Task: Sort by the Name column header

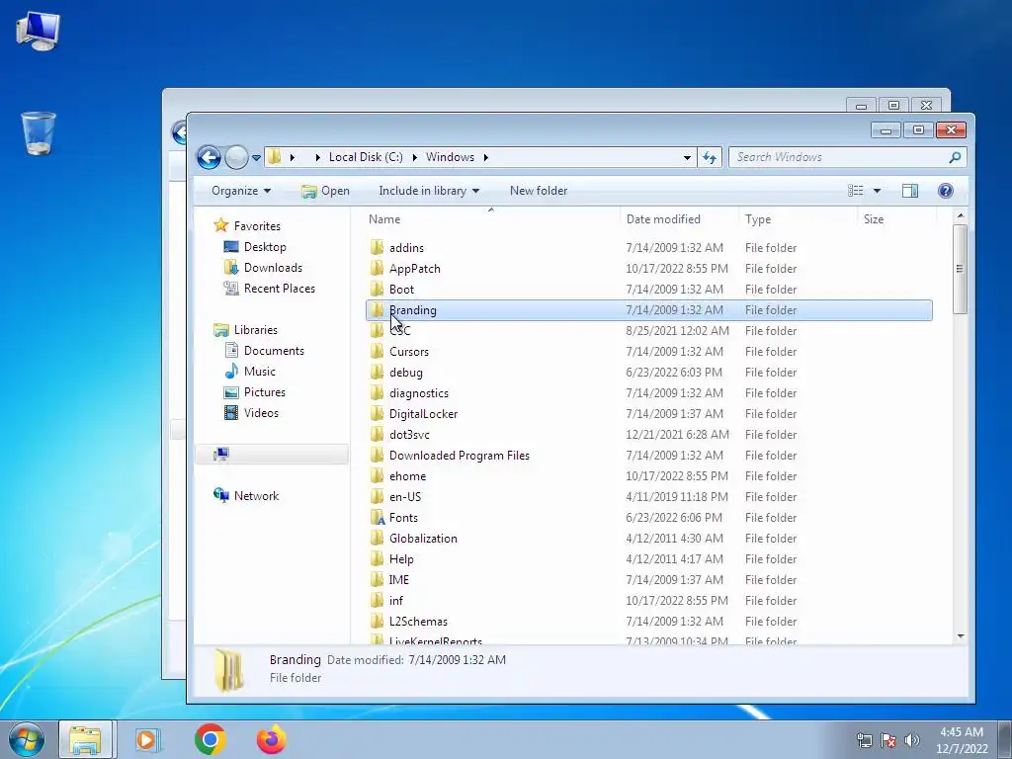Action: [384, 218]
